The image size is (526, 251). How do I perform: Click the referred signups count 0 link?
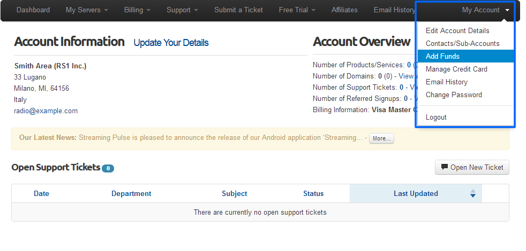point(405,98)
